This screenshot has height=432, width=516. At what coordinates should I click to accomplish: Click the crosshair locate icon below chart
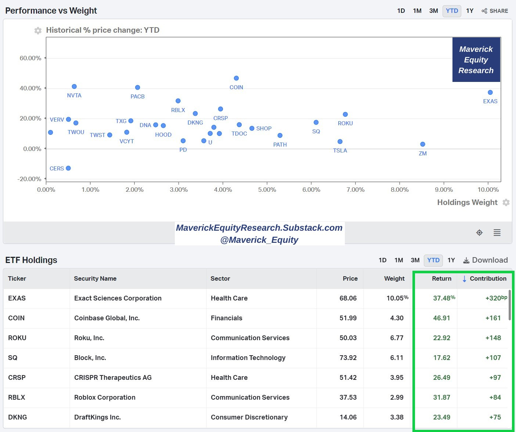click(x=479, y=233)
